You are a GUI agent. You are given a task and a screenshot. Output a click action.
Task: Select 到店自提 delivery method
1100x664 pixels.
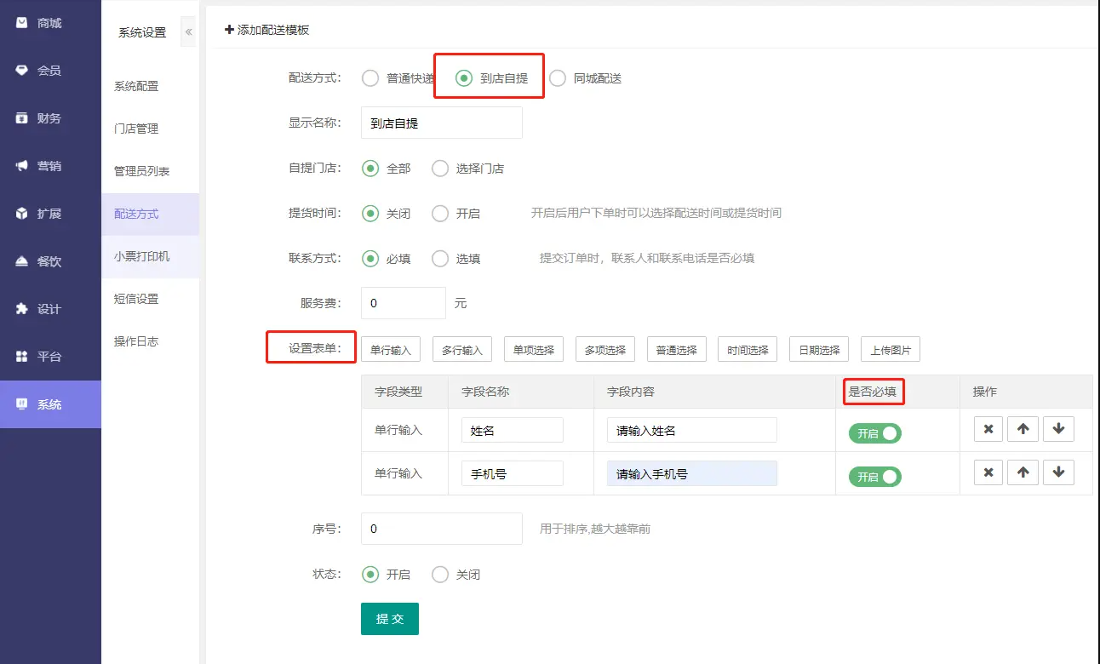(464, 78)
